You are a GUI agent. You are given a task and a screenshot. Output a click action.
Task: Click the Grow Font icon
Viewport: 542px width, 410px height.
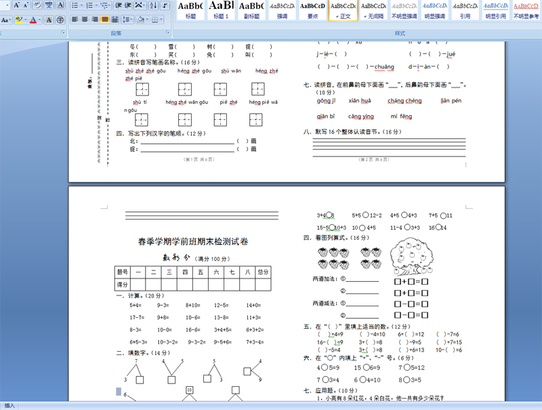pos(16,5)
